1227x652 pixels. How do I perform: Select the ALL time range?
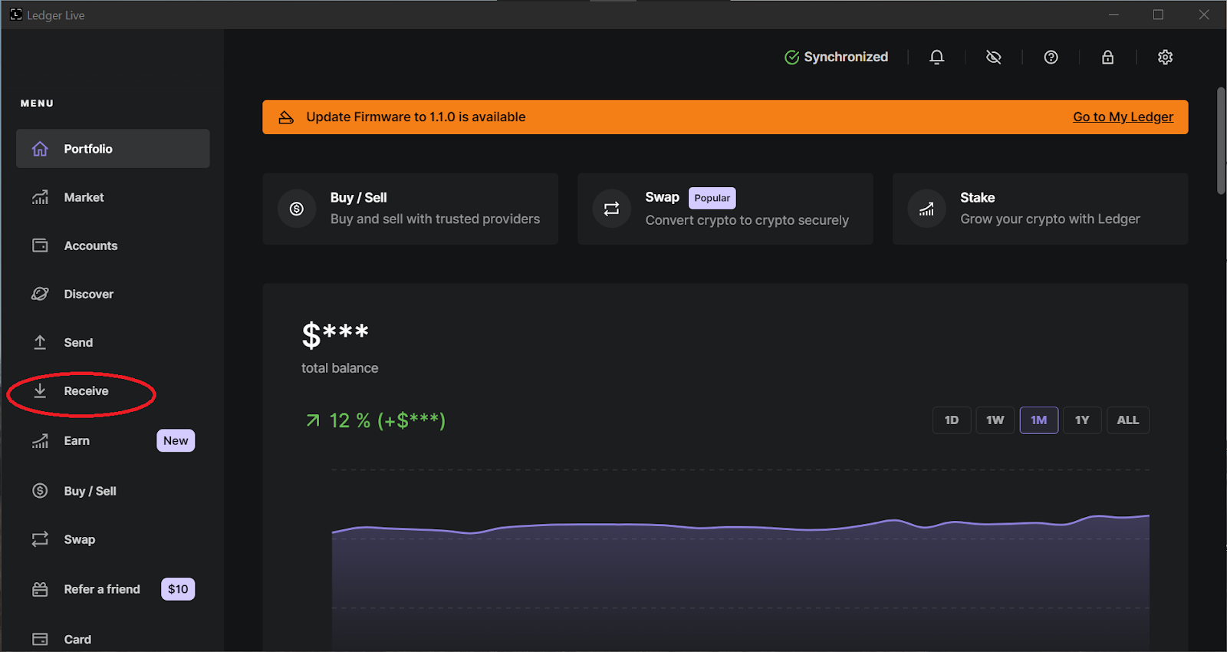1128,420
